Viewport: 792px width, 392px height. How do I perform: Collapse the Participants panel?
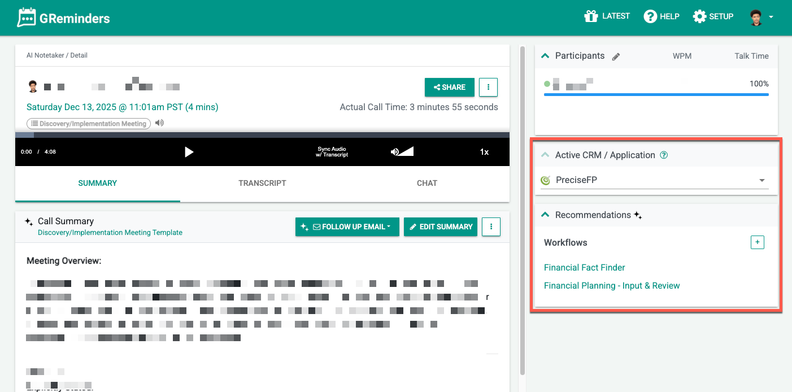pos(545,56)
